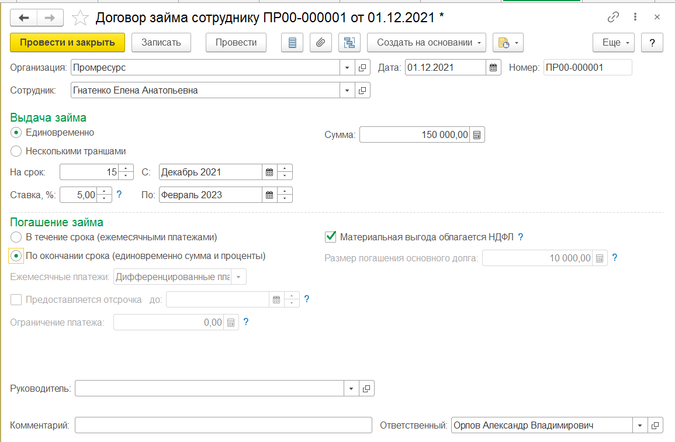The image size is (675, 442).
Task: Expand the Организация dropdown list
Action: (347, 68)
